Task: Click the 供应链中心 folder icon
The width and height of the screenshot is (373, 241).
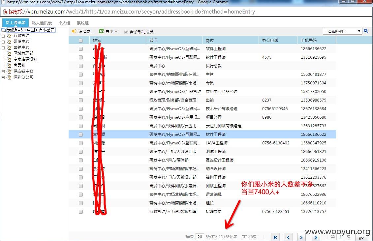Action: [x=9, y=71]
